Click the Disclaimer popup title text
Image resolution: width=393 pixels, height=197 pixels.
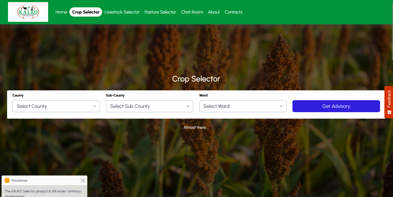[x=20, y=181]
